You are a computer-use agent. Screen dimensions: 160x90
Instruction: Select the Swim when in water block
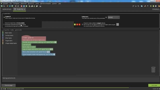(x=29, y=47)
